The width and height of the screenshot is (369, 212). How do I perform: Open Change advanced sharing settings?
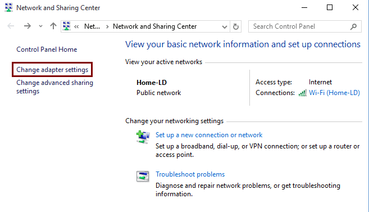coord(54,87)
